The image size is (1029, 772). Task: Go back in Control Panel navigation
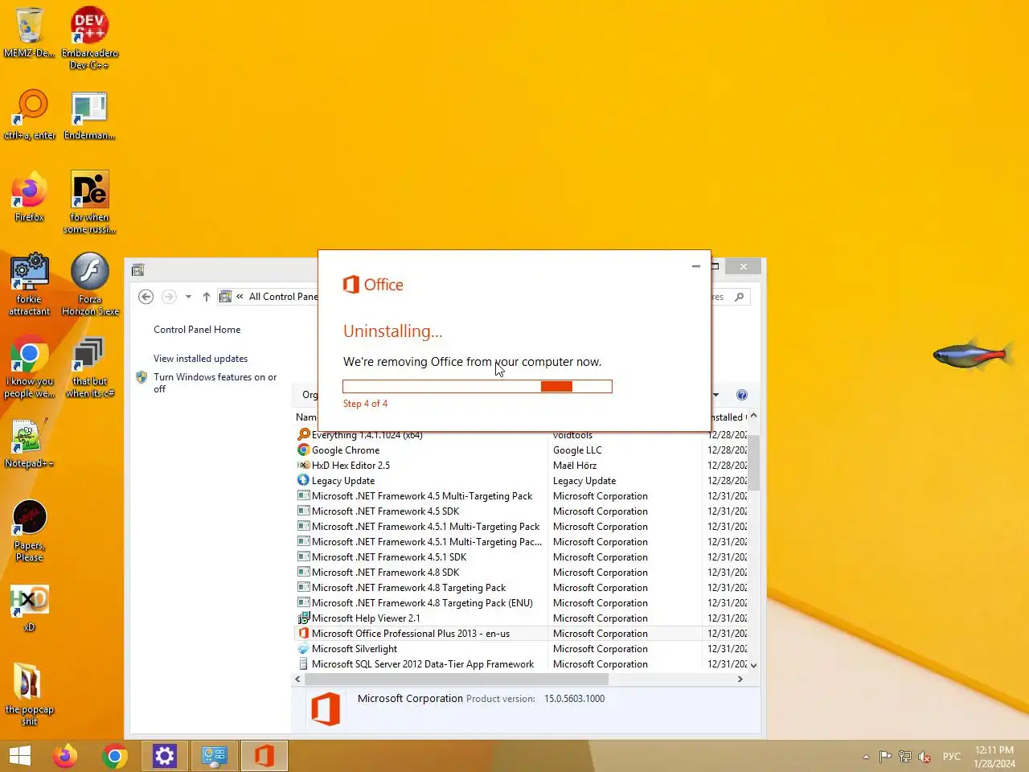[x=146, y=297]
